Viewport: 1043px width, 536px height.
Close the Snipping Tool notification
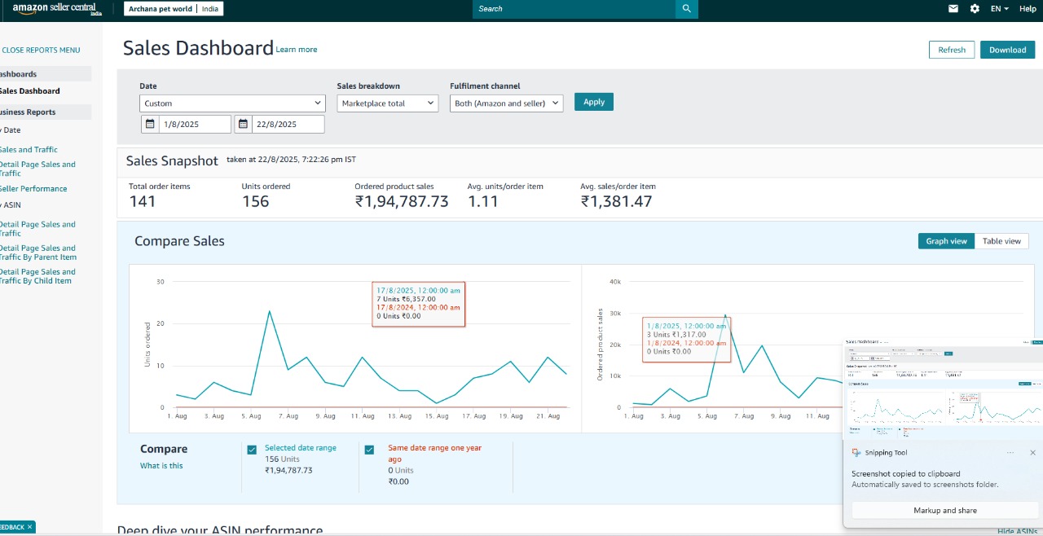tap(1032, 453)
